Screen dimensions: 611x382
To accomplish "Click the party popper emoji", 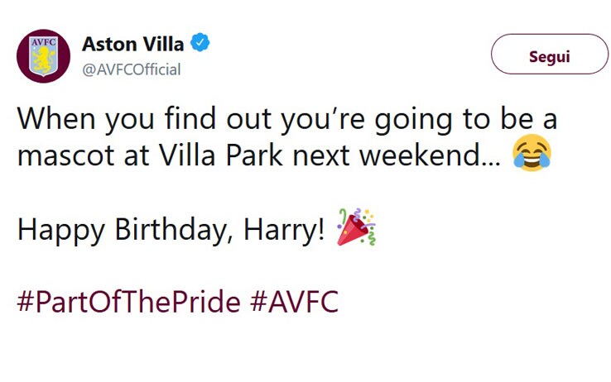I will (x=356, y=227).
